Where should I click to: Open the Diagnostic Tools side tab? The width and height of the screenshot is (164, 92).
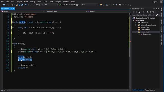click(161, 40)
